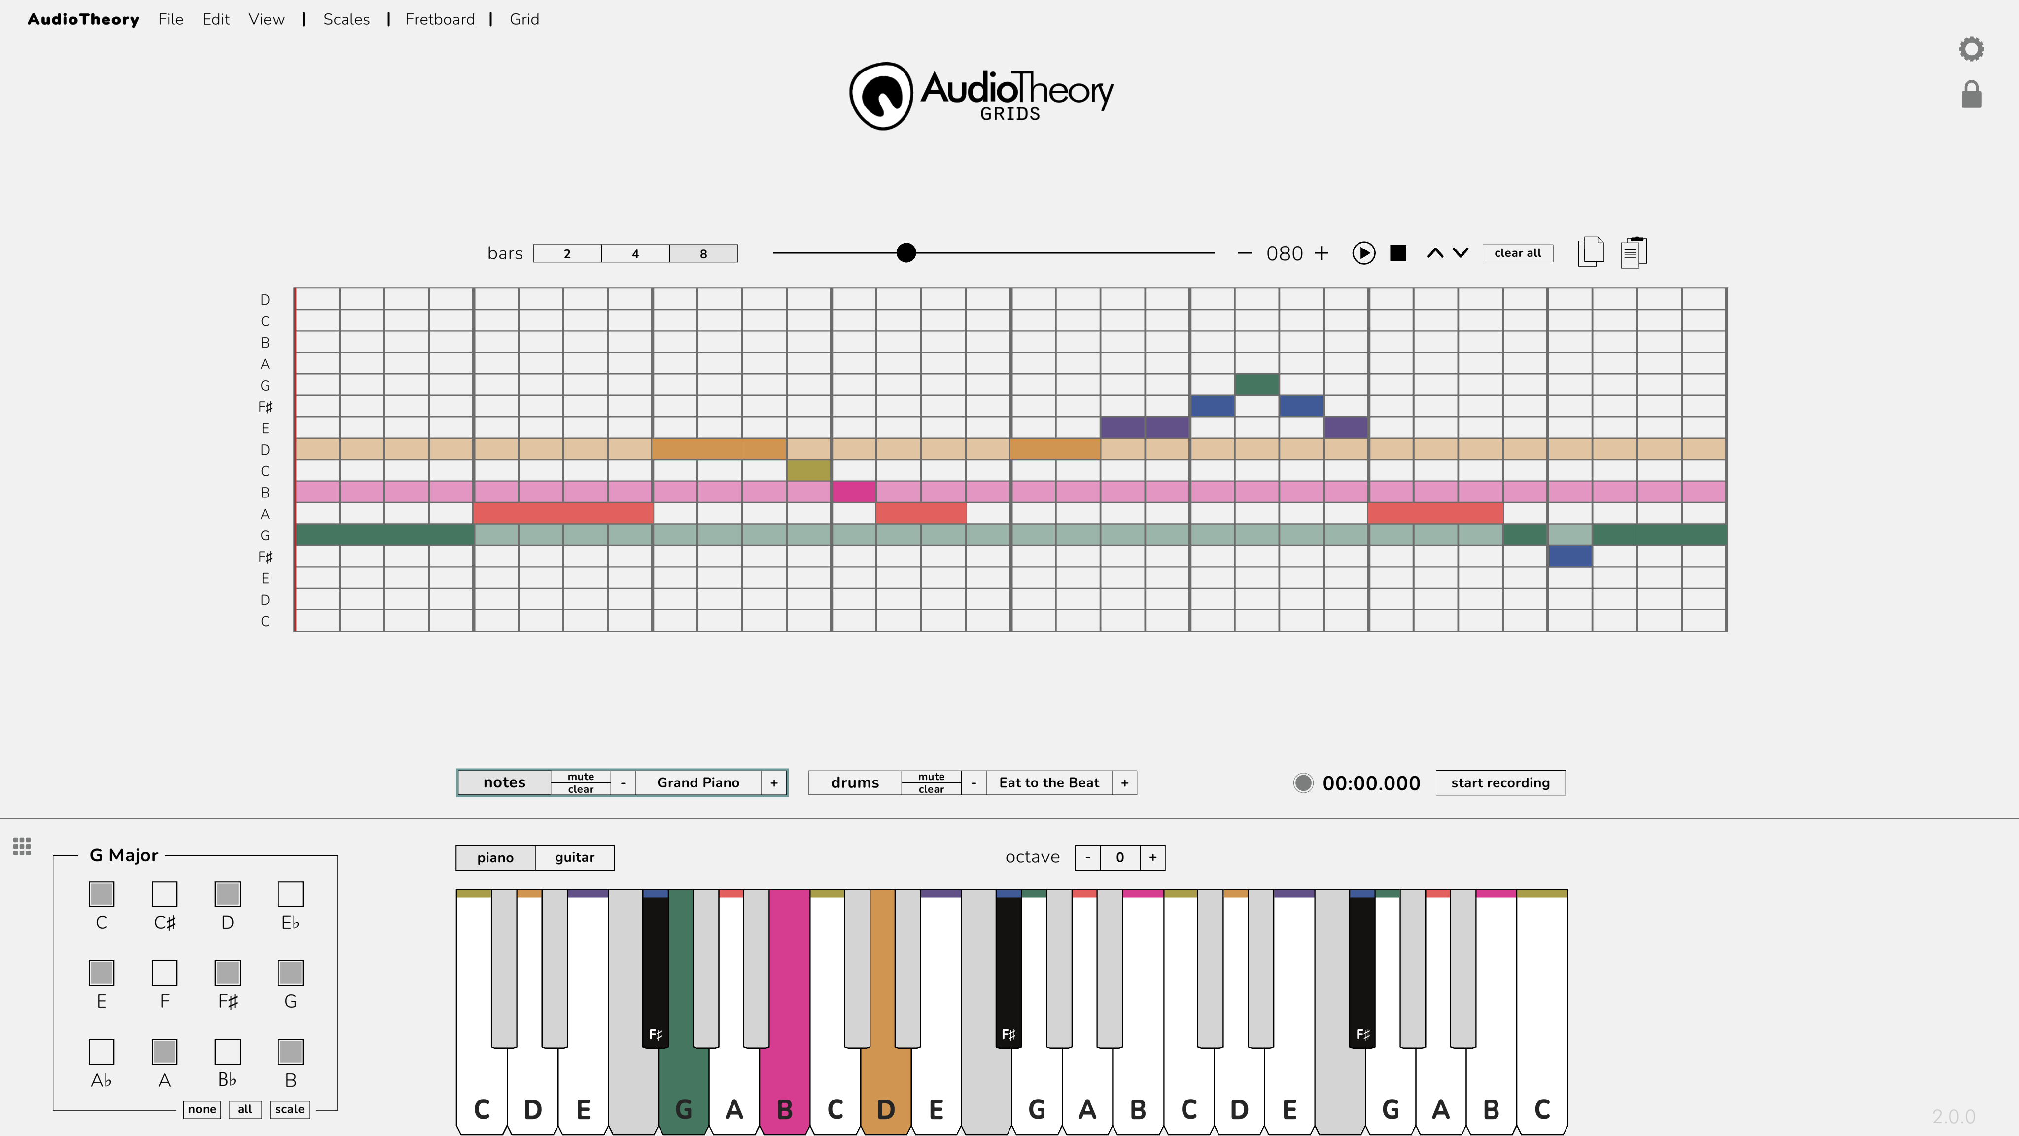Viewport: 2019px width, 1136px height.
Task: Toggle the F note checkbox
Action: [165, 973]
